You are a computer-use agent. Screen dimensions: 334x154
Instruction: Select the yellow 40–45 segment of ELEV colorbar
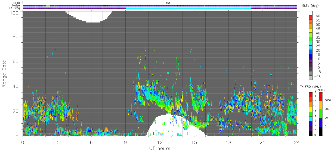pos(311,31)
